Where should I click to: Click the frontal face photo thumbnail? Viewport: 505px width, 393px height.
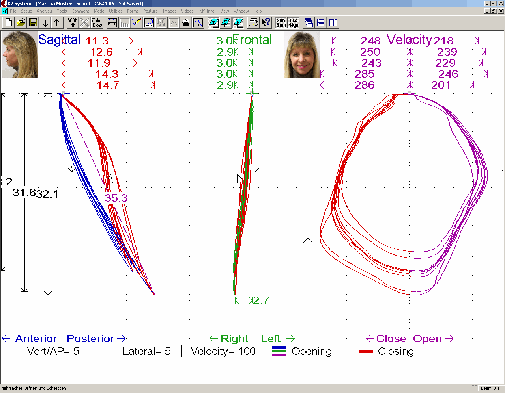tap(302, 55)
